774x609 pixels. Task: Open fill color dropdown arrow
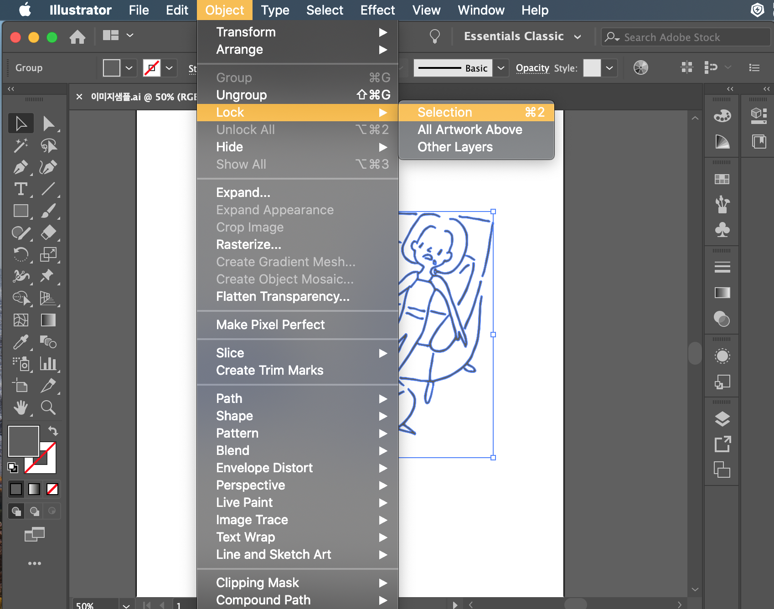coord(129,68)
